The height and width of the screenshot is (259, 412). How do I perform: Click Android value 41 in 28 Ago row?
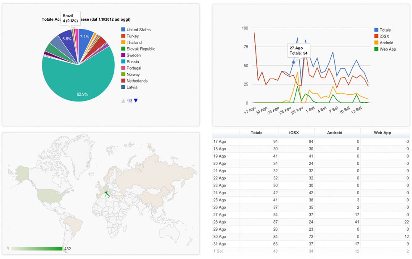click(x=357, y=222)
